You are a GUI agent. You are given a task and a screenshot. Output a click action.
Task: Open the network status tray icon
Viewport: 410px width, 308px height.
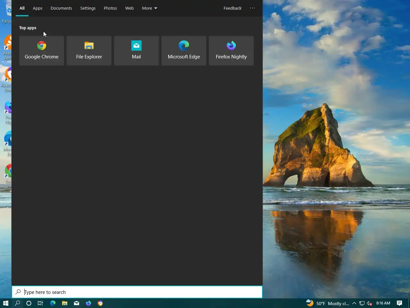pyautogui.click(x=362, y=303)
